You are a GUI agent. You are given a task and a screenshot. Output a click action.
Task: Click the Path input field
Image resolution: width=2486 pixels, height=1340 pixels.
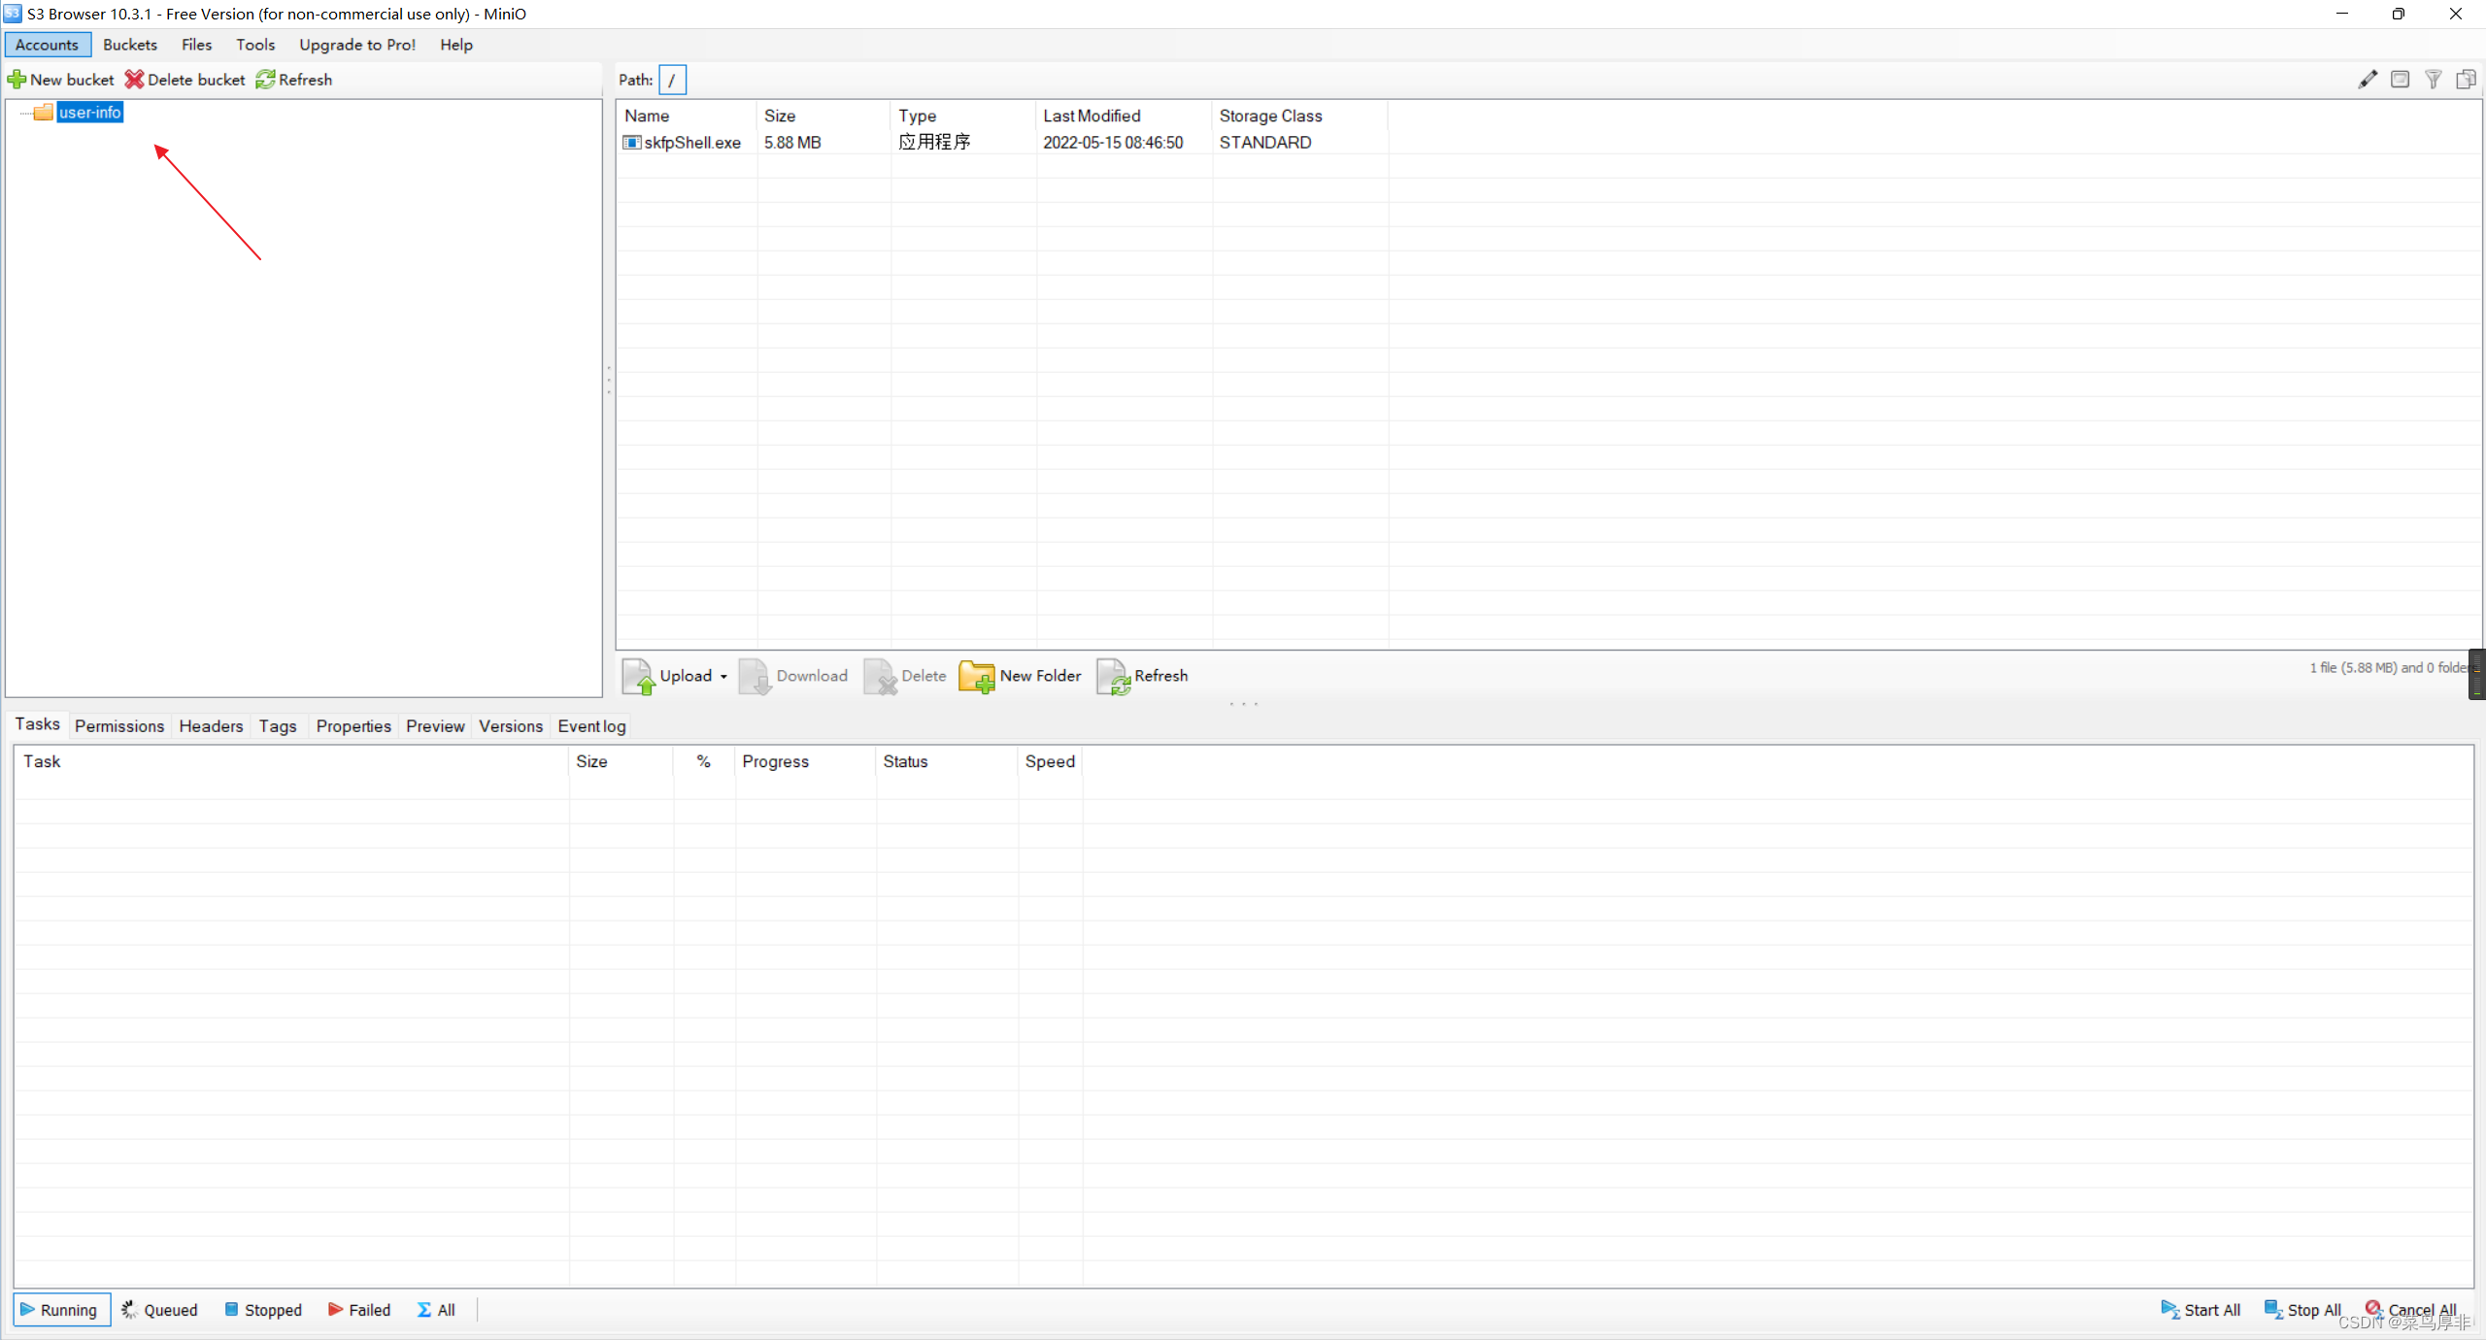672,80
